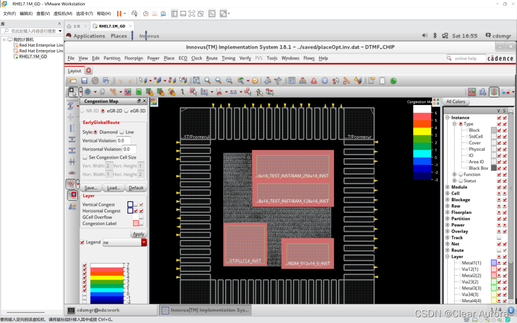
Task: Select the eGR-2D radio button
Action: tap(103, 111)
